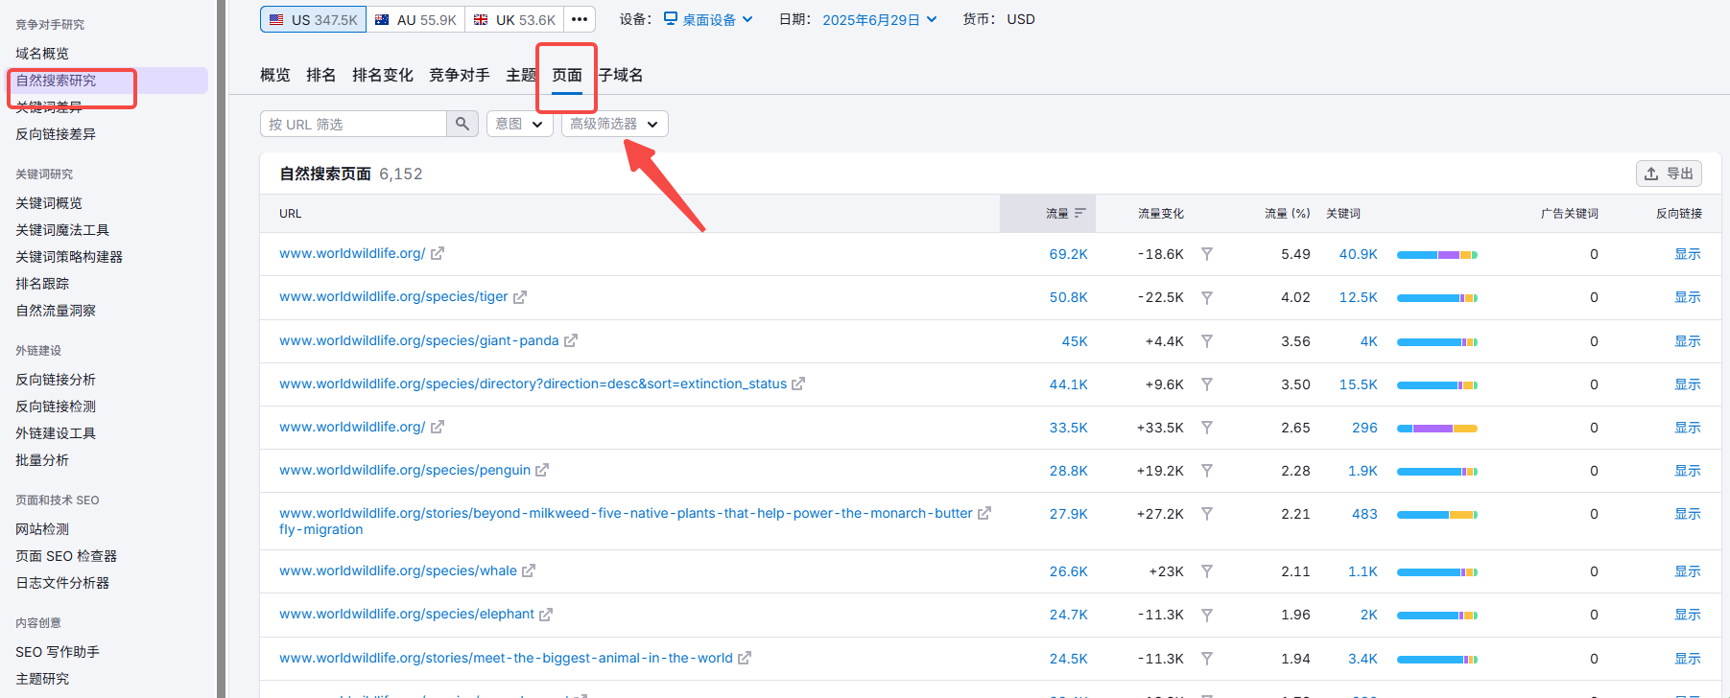This screenshot has width=1730, height=698.
Task: Click the 导出 export button
Action: click(1669, 174)
